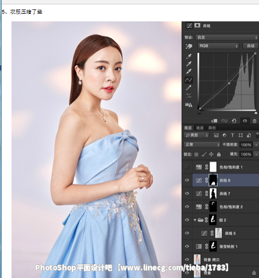Open the 预设 preset dropdown
This screenshot has width=259, height=278.
coord(227,37)
